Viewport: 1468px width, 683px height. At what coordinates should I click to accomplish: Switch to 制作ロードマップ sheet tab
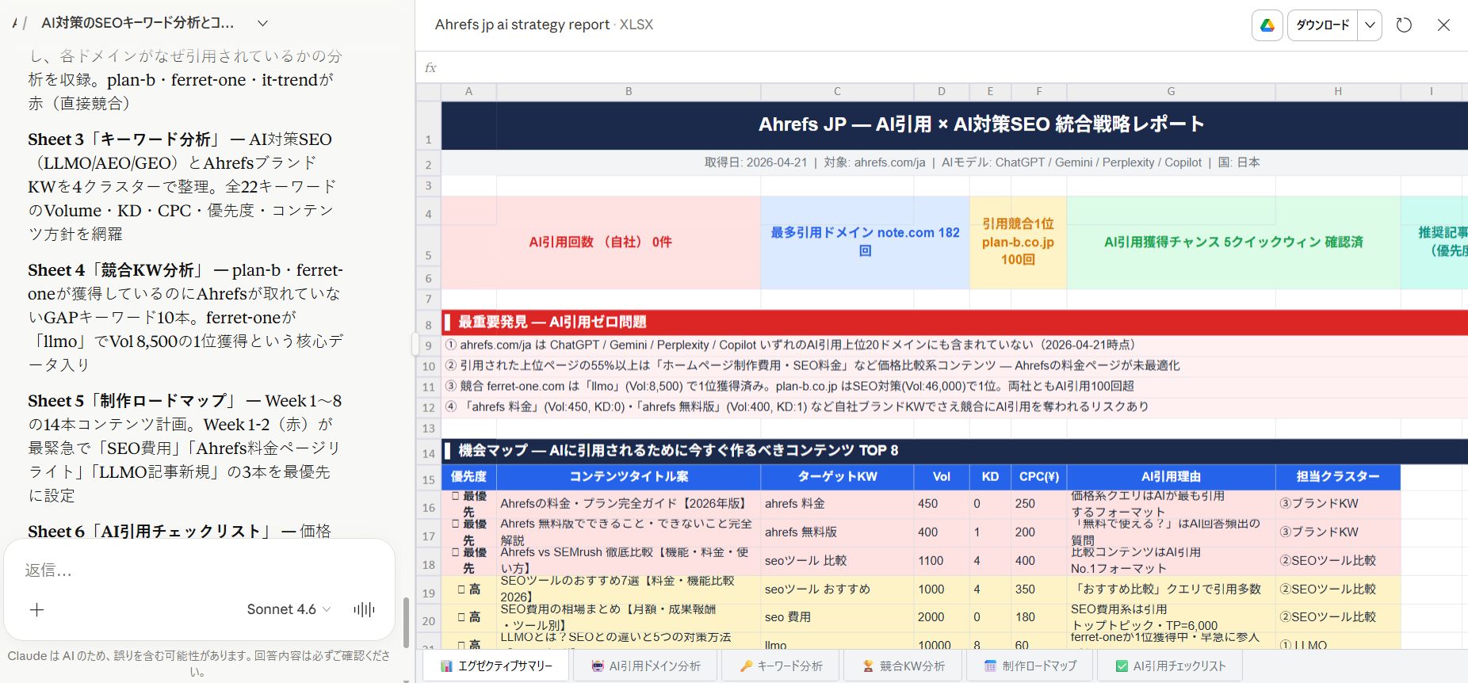(1030, 666)
